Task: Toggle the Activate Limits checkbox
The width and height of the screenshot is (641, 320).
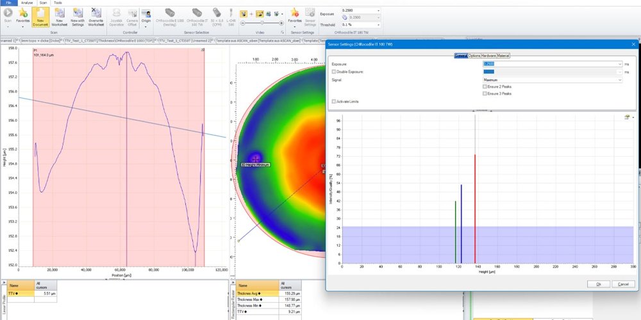Action: point(334,101)
